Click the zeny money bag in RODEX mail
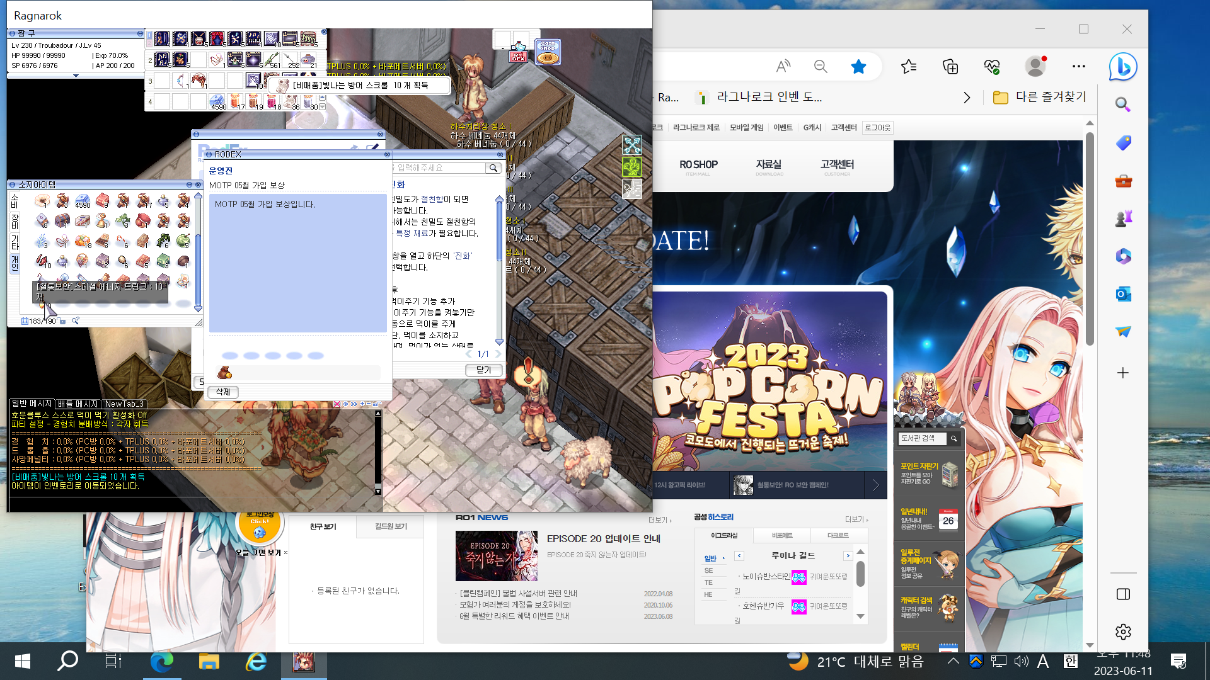This screenshot has width=1210, height=680. (224, 373)
